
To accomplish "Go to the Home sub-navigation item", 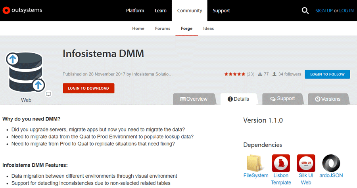I will pos(138,28).
